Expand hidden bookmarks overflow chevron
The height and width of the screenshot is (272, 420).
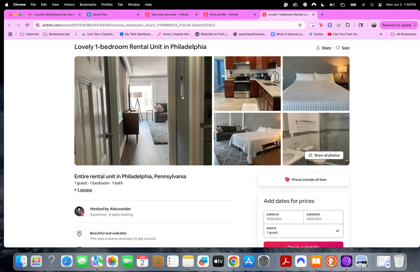pos(381,34)
